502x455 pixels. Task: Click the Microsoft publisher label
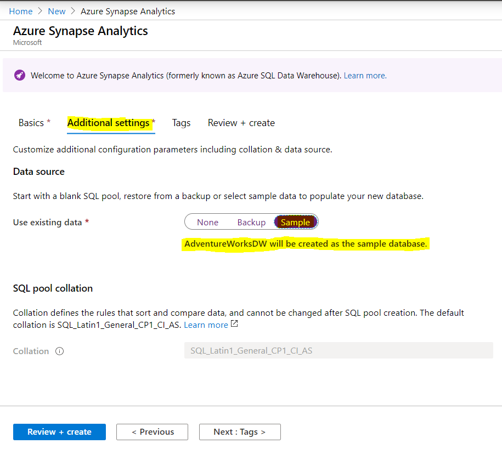coord(27,42)
